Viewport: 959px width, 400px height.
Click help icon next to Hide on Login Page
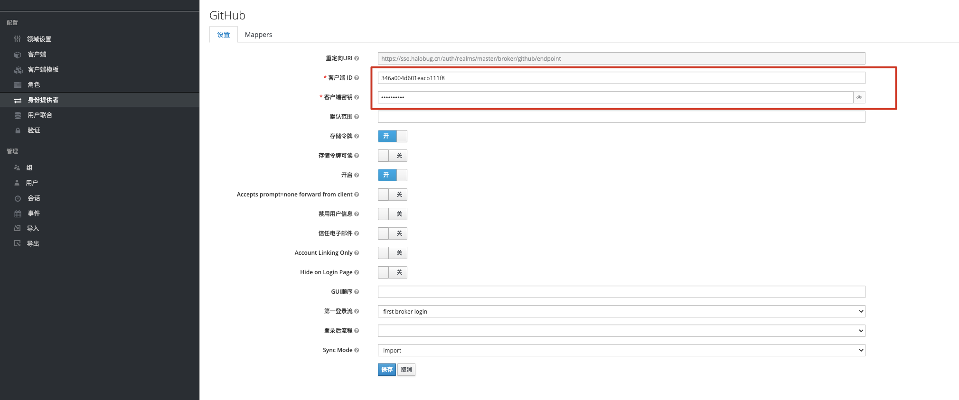(x=357, y=272)
